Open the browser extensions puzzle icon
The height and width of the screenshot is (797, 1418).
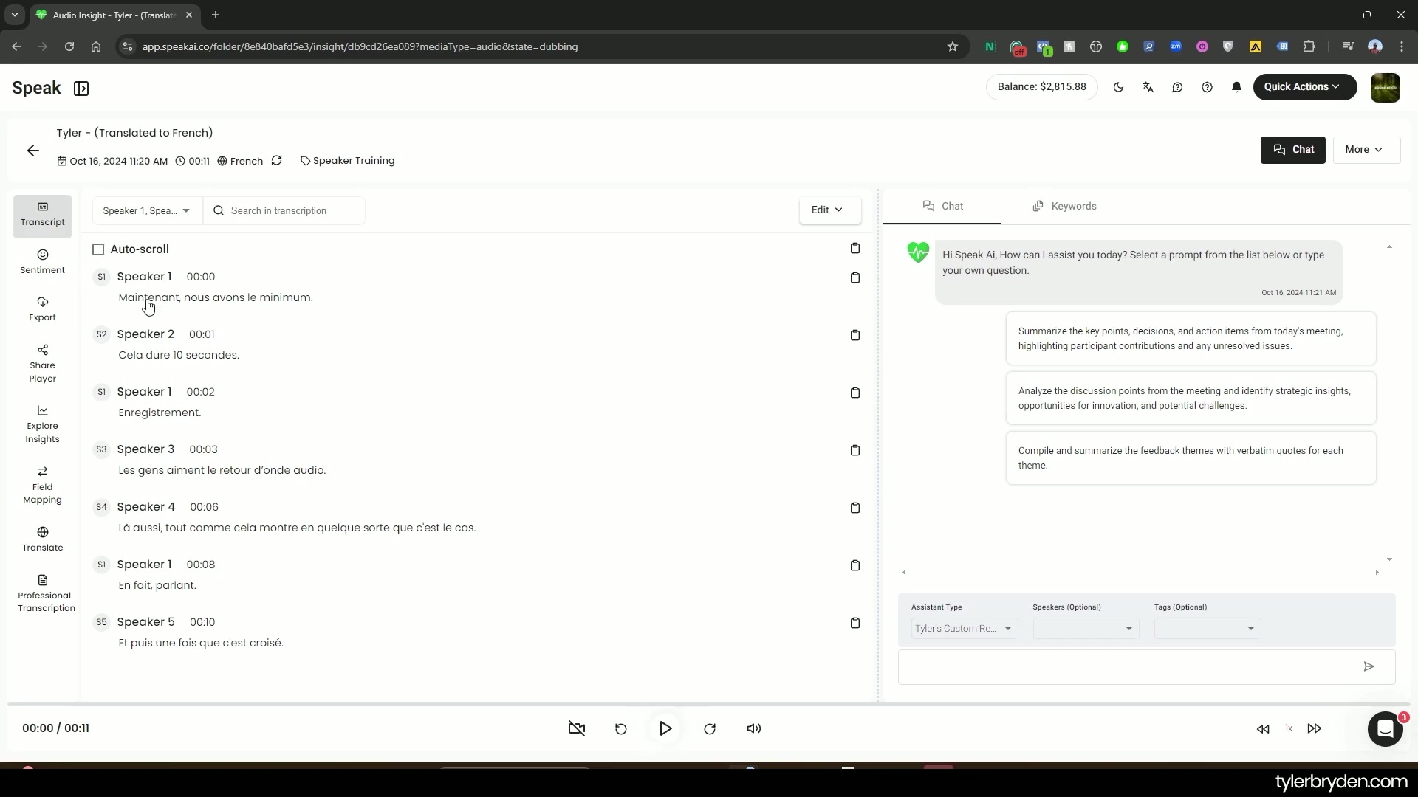(x=1309, y=46)
